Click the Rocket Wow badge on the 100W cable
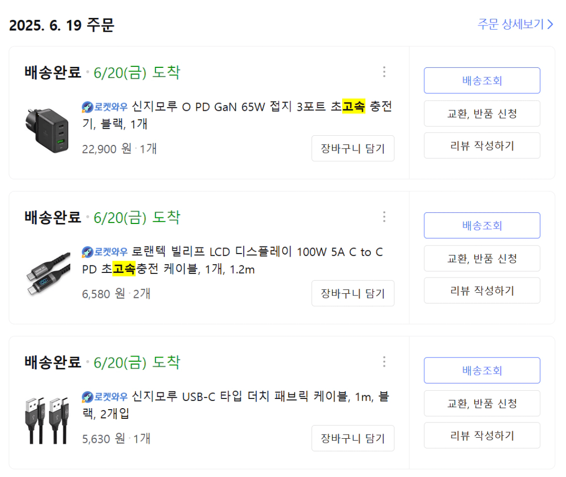This screenshot has height=477, width=566. click(x=105, y=252)
